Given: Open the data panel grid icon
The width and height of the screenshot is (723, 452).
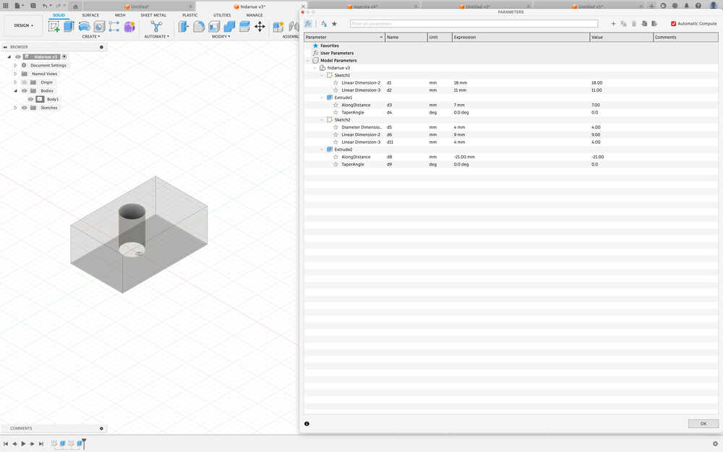Looking at the screenshot, I should click(x=6, y=6).
